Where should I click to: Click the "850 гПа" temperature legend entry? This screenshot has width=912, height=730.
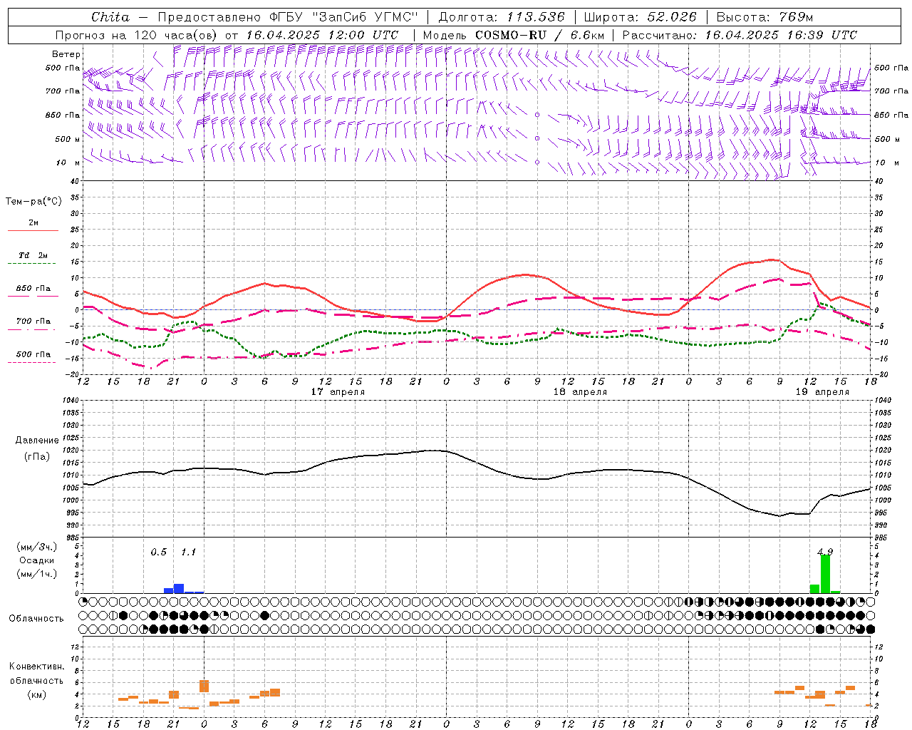[33, 289]
